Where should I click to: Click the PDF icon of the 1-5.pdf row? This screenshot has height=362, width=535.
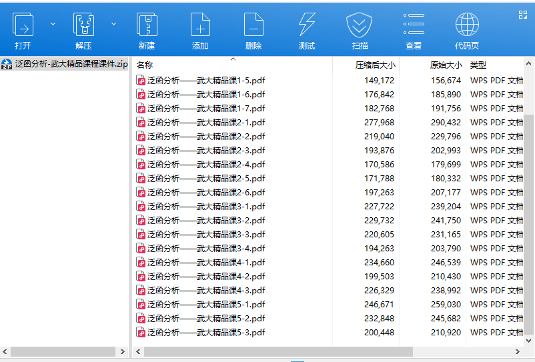pos(141,81)
